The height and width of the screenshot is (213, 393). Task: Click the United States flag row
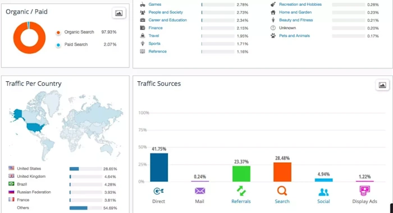pyautogui.click(x=63, y=169)
